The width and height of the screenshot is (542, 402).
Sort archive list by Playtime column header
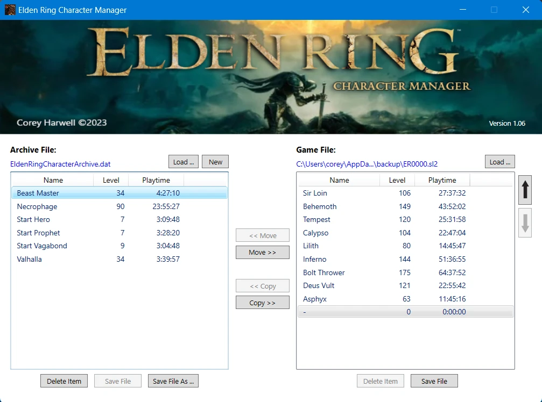click(x=156, y=180)
